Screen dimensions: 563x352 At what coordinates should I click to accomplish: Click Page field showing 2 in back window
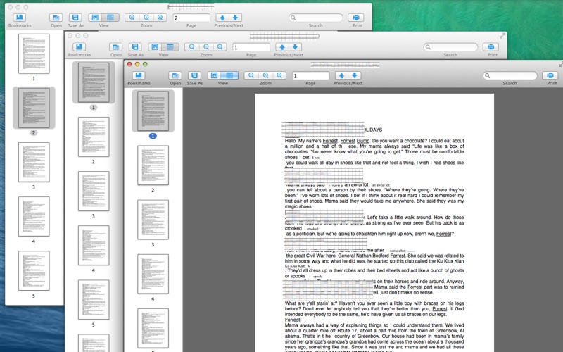pyautogui.click(x=191, y=18)
